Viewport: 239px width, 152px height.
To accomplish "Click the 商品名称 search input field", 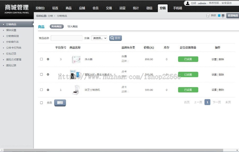I will pos(66,38).
